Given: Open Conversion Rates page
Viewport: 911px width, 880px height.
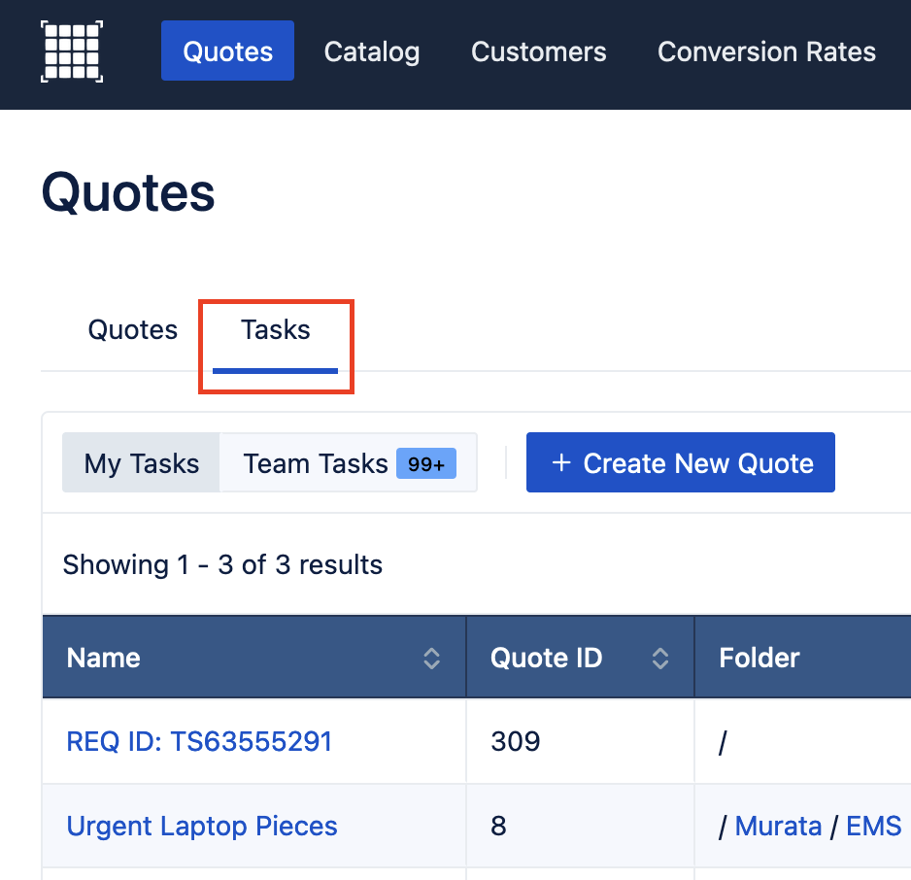Looking at the screenshot, I should point(766,51).
